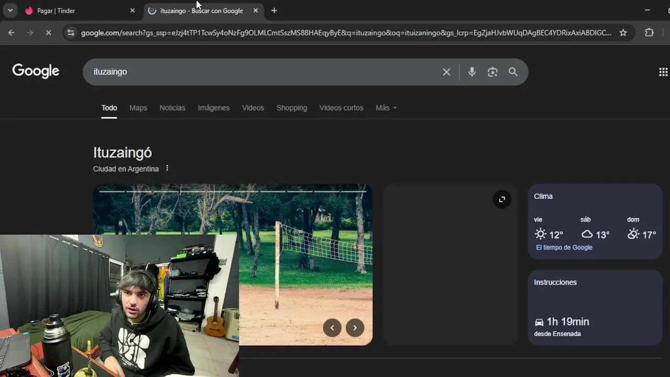Switch to the Pagar | Tinder tab
Image resolution: width=670 pixels, height=377 pixels.
(79, 10)
